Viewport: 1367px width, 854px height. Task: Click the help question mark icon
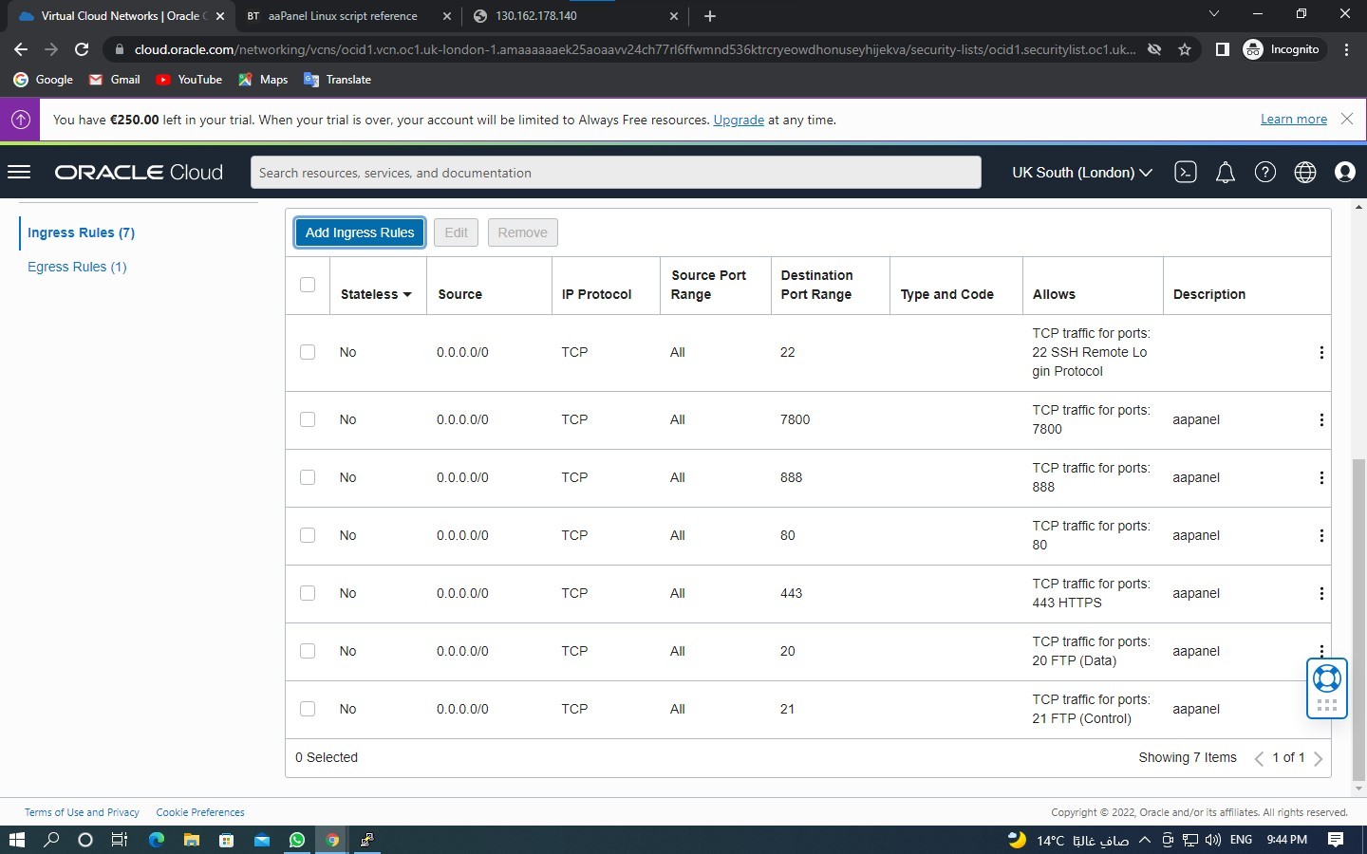coord(1264,172)
